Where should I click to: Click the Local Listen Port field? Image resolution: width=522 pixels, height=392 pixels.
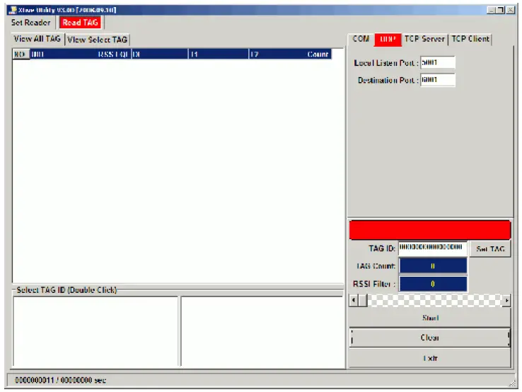pos(437,62)
